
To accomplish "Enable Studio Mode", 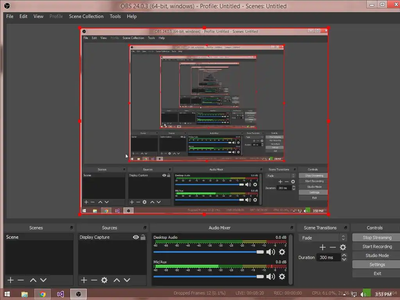I will coord(376,255).
